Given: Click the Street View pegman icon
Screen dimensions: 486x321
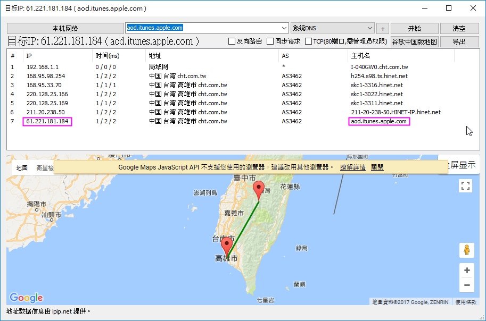Looking at the screenshot, I should [x=466, y=250].
